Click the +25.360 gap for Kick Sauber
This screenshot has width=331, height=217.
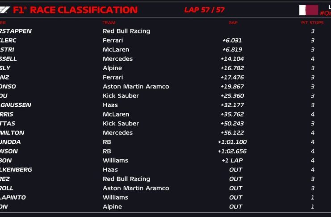coord(232,96)
